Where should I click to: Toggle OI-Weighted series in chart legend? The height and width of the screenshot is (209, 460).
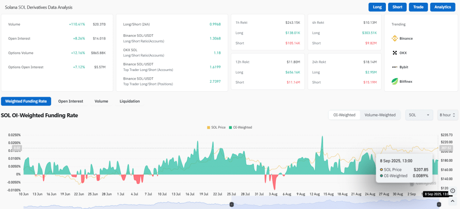coord(240,127)
